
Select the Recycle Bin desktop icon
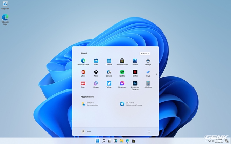click(5, 5)
